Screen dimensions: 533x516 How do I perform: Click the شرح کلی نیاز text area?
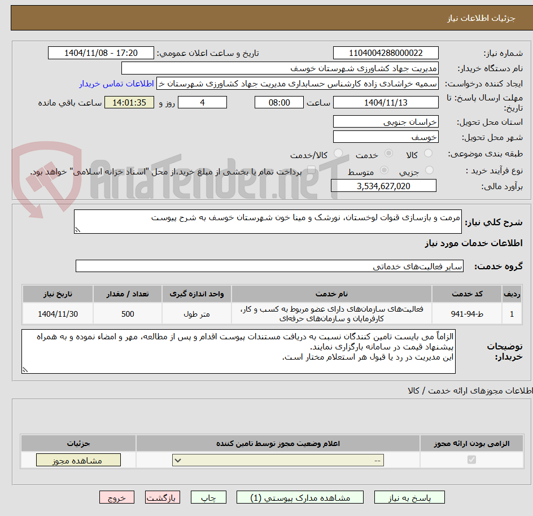point(268,221)
